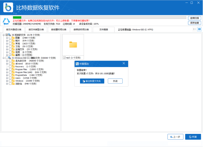
Task: Open the 按文件类型分类 tab
Action: point(36,30)
